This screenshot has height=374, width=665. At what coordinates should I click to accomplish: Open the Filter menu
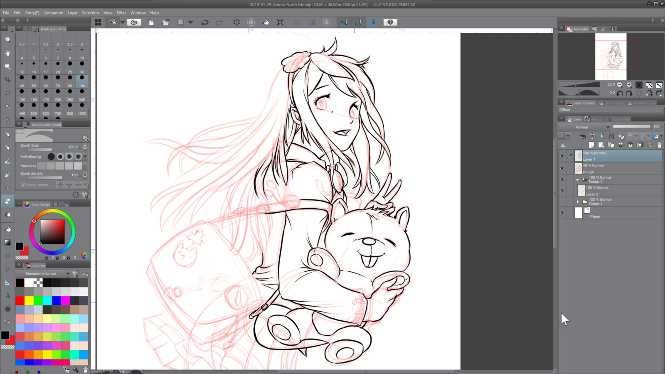pos(121,12)
